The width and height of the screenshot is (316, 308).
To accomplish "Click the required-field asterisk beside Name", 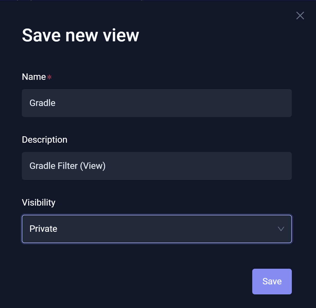I will click(49, 77).
